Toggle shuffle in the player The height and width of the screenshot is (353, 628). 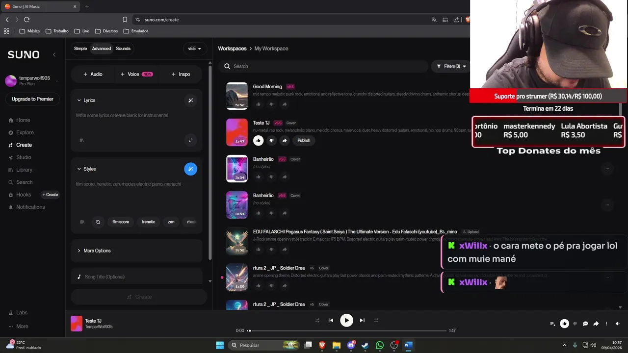tap(317, 320)
